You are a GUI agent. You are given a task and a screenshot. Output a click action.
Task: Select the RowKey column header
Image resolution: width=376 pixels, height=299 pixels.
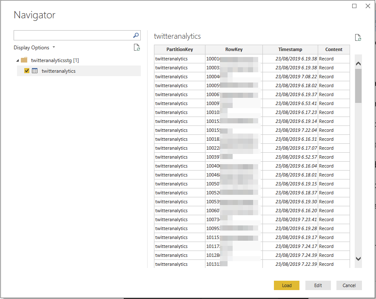234,49
